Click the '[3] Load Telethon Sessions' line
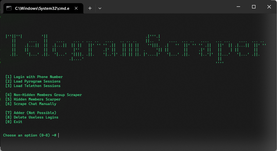 click(x=33, y=86)
